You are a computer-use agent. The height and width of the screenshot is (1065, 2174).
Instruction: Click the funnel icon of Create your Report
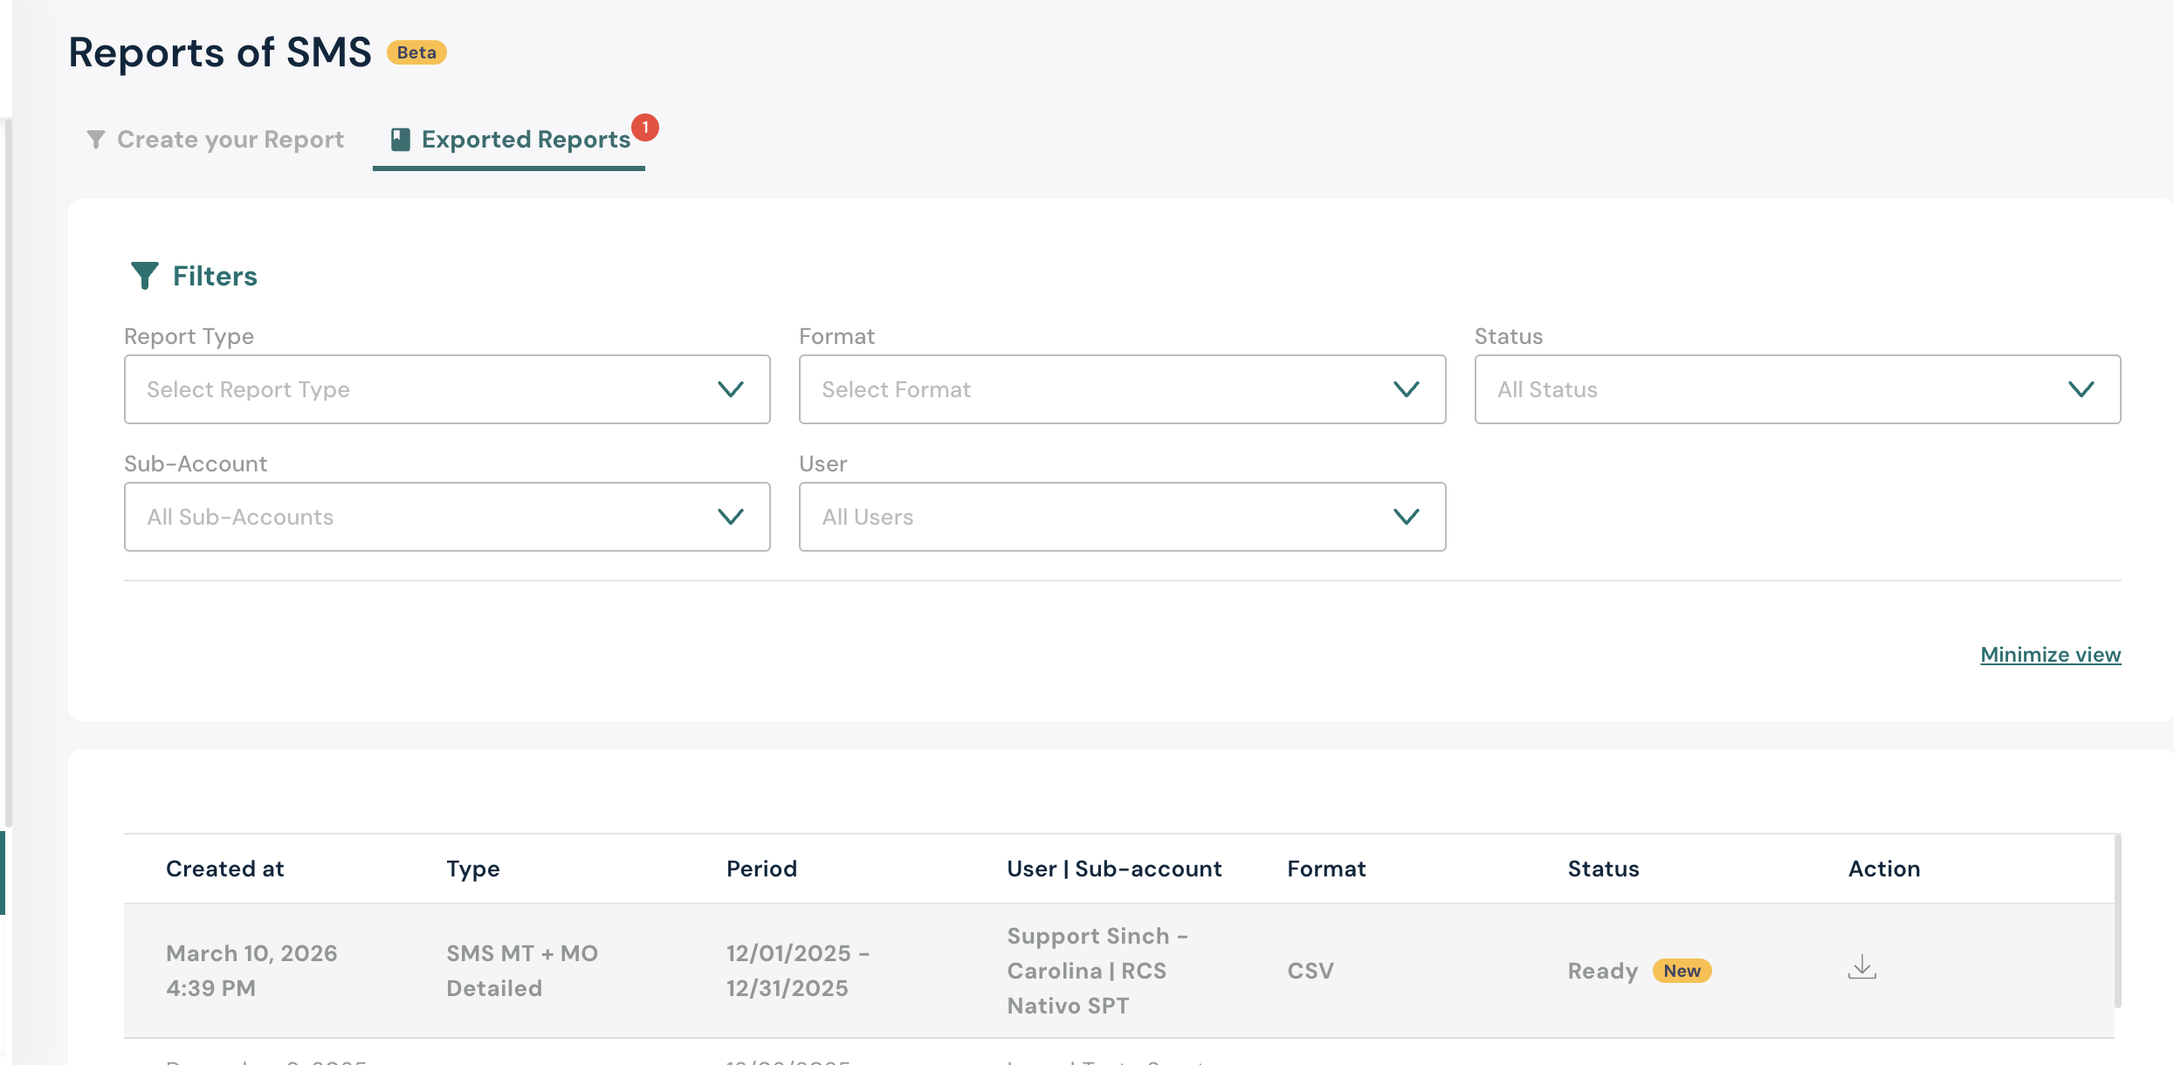coord(96,140)
